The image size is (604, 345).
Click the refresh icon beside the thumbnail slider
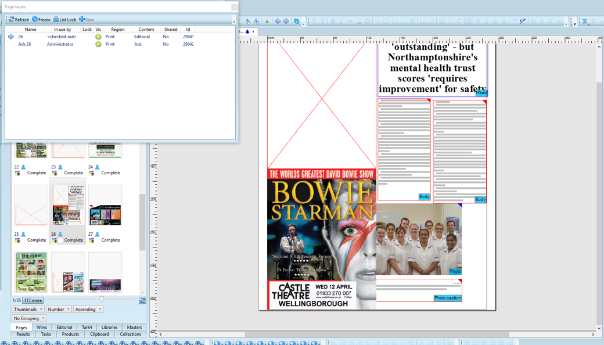pyautogui.click(x=142, y=300)
